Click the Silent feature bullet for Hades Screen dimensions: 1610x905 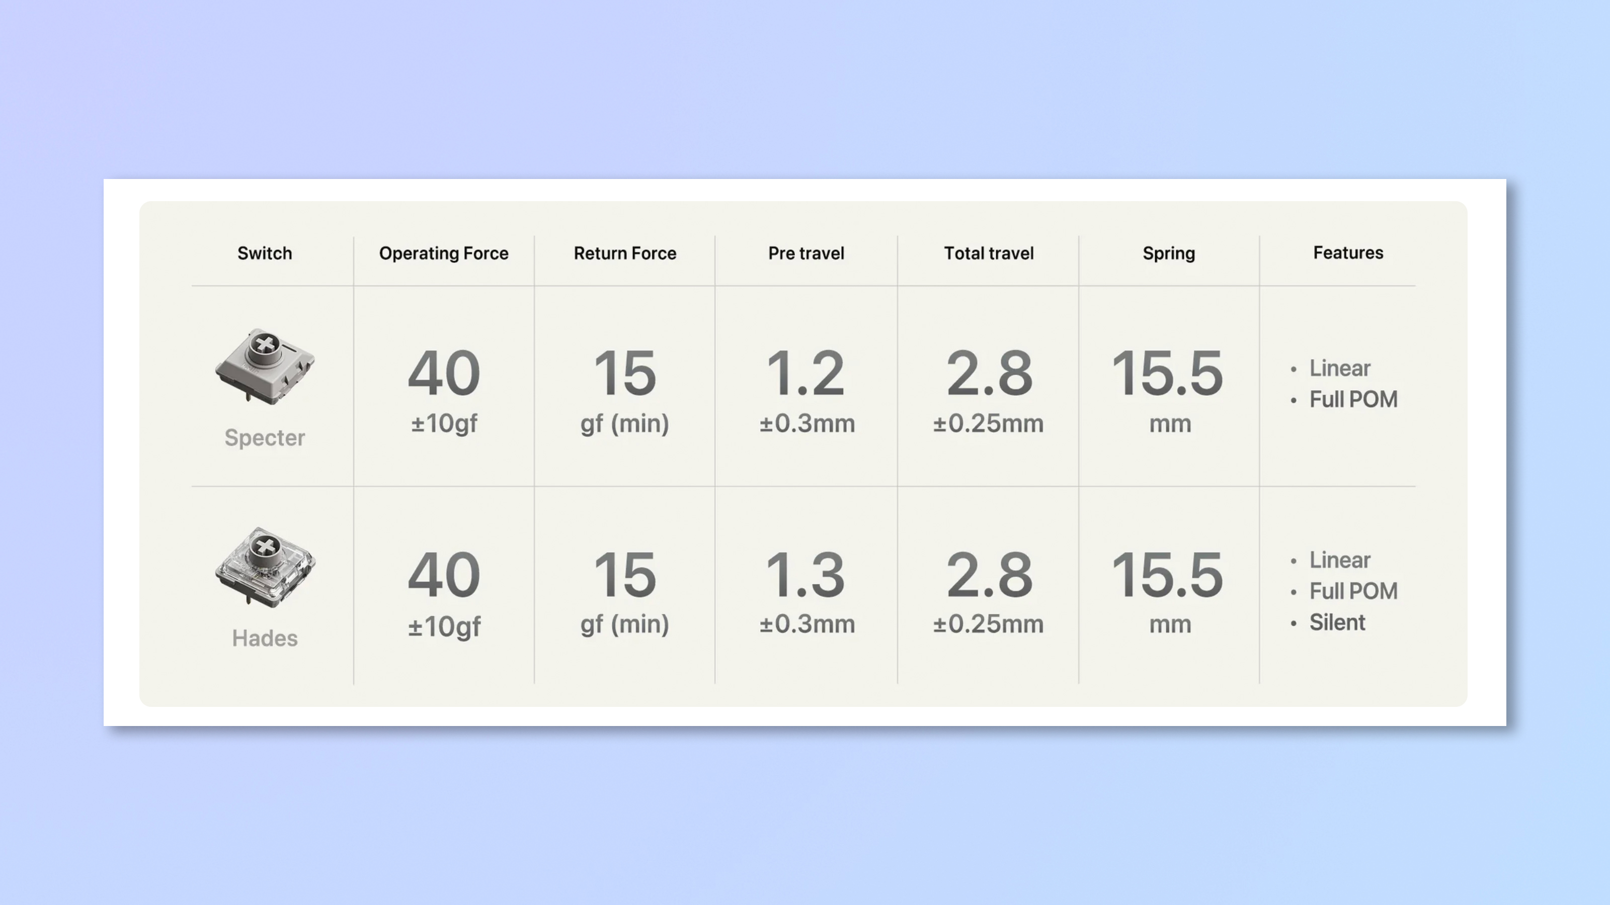1337,623
